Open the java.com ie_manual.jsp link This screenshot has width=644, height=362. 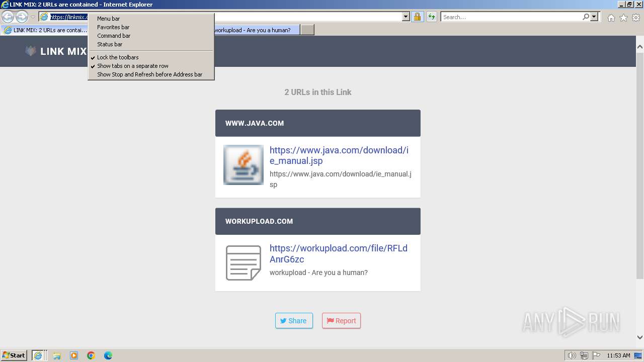click(x=339, y=155)
